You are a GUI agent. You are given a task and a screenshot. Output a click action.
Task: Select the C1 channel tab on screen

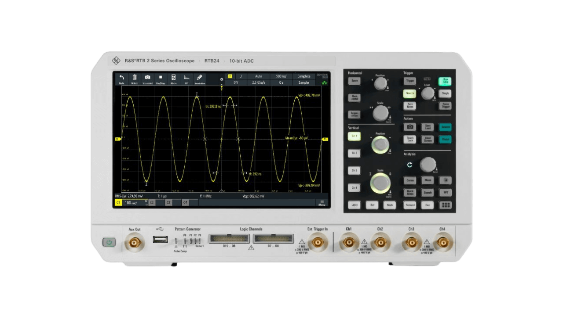pos(118,203)
